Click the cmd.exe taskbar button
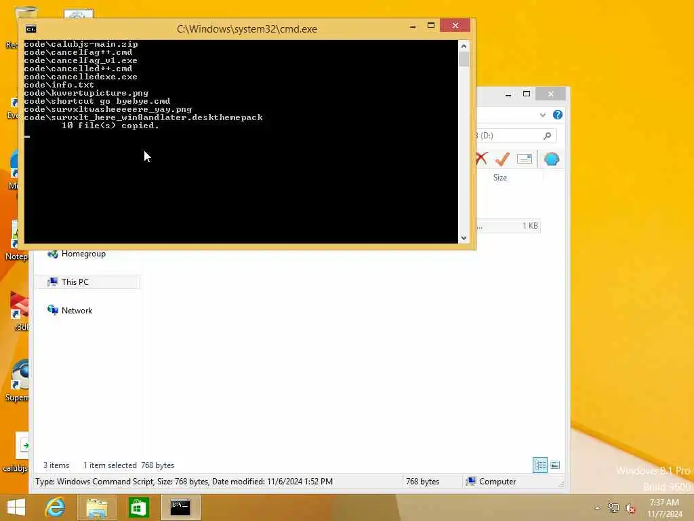Image resolution: width=694 pixels, height=521 pixels. 180,507
